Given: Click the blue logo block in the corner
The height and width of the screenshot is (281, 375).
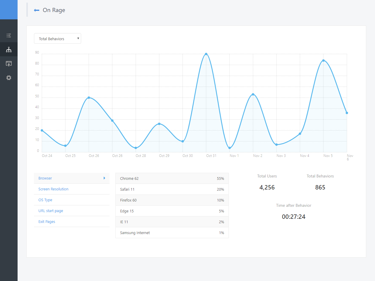Looking at the screenshot, I should tap(9, 10).
